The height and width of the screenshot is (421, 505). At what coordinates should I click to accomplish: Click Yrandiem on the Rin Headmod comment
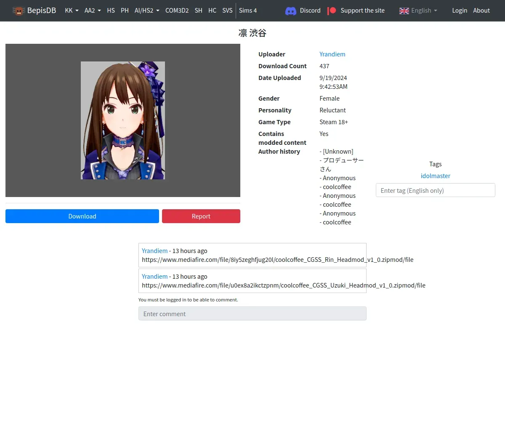(x=154, y=251)
